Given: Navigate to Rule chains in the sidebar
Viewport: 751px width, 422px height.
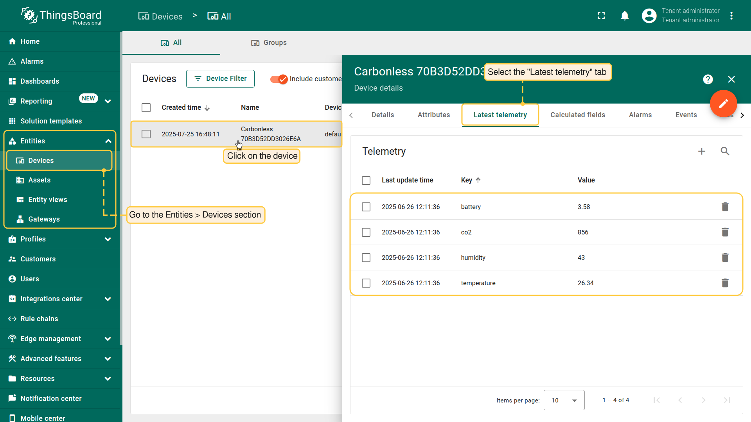Looking at the screenshot, I should (x=38, y=318).
